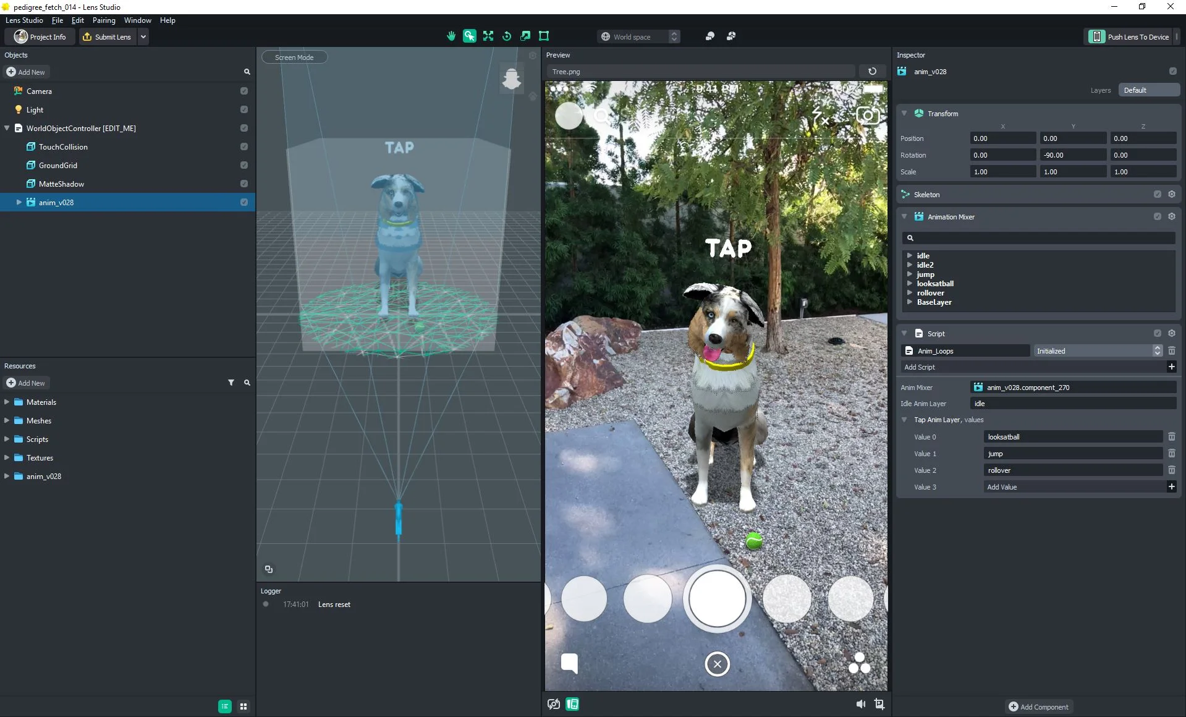Activate the rotate tool in toolbar

(x=507, y=36)
